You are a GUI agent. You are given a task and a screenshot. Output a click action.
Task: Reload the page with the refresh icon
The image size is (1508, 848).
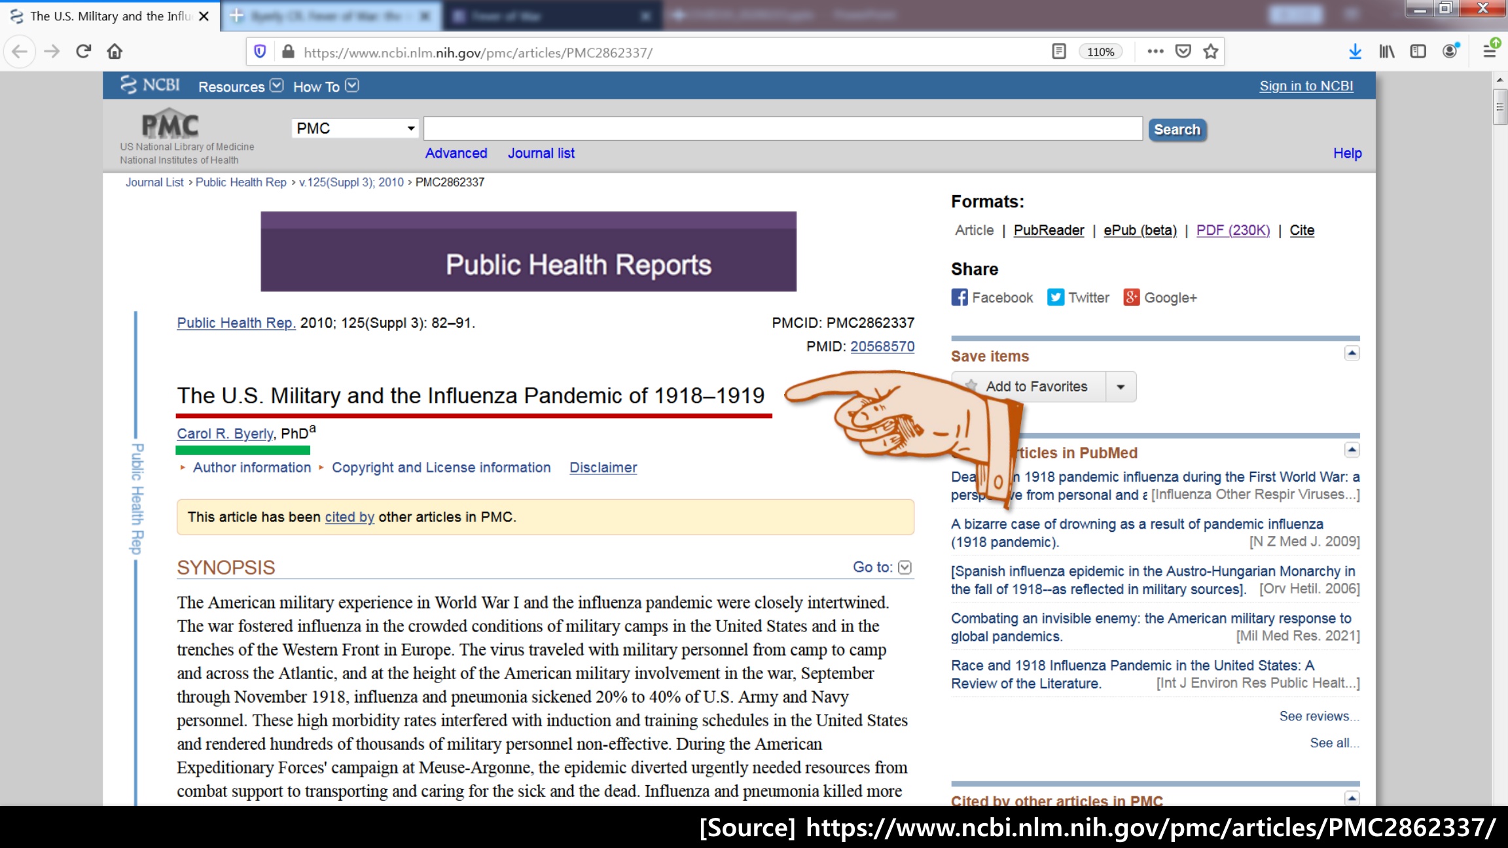[83, 52]
